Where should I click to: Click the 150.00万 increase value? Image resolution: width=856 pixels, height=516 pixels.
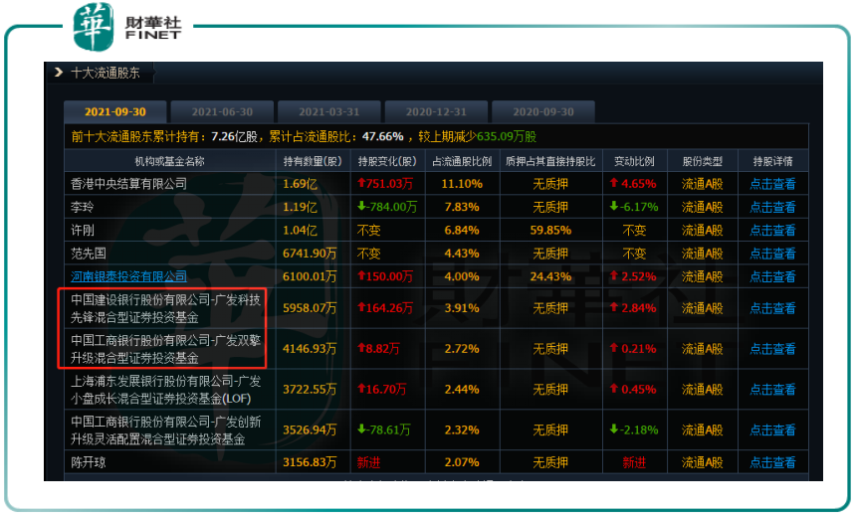385,276
